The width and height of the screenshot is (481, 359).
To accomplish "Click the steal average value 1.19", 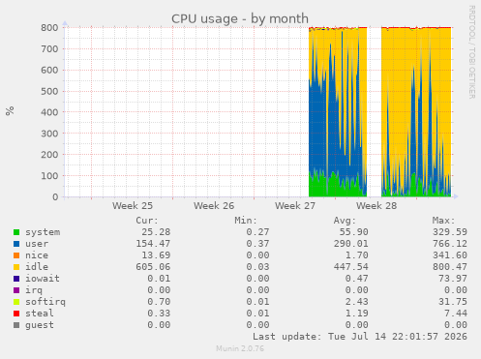I will point(357,314).
